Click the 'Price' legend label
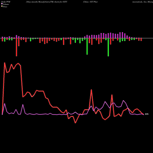 tap(5, 7)
